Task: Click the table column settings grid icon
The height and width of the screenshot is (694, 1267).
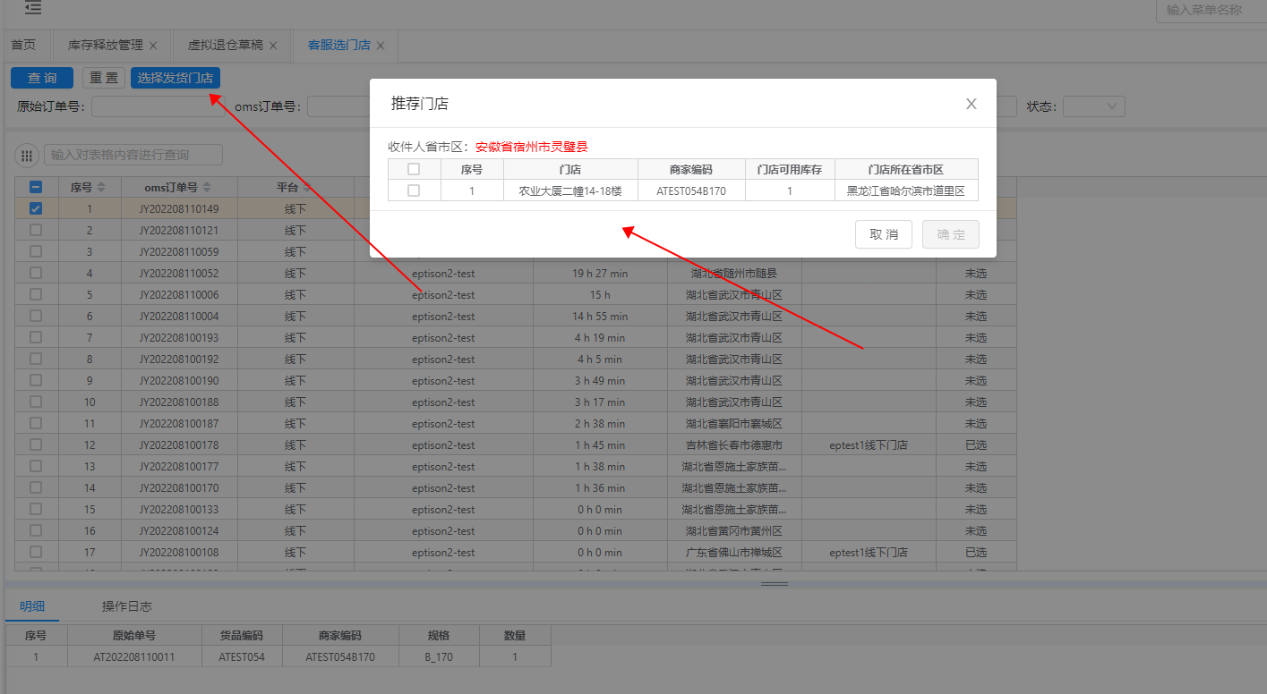Action: point(28,155)
